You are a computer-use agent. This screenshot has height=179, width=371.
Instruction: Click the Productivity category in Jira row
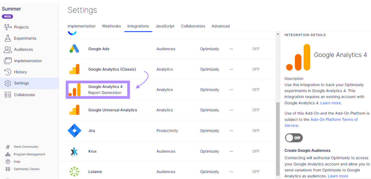[x=167, y=131]
